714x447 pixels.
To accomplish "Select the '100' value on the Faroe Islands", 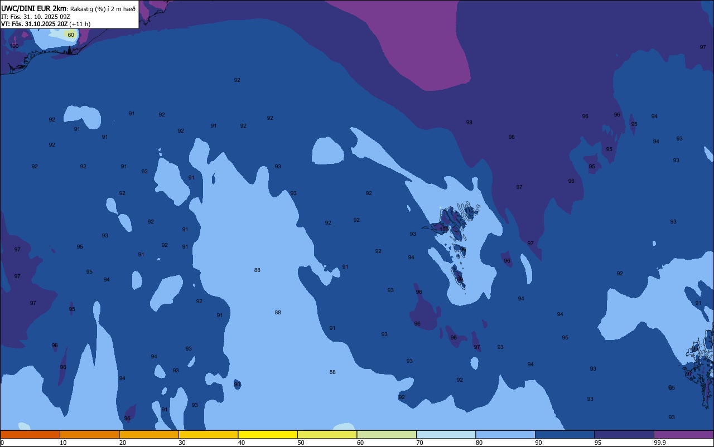I will [444, 229].
